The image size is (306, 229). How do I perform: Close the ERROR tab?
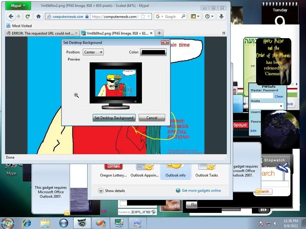(x=76, y=33)
